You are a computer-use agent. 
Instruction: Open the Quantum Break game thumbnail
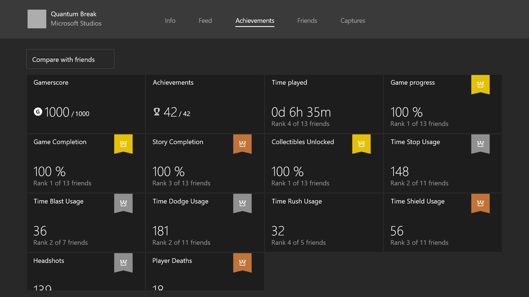coord(37,19)
